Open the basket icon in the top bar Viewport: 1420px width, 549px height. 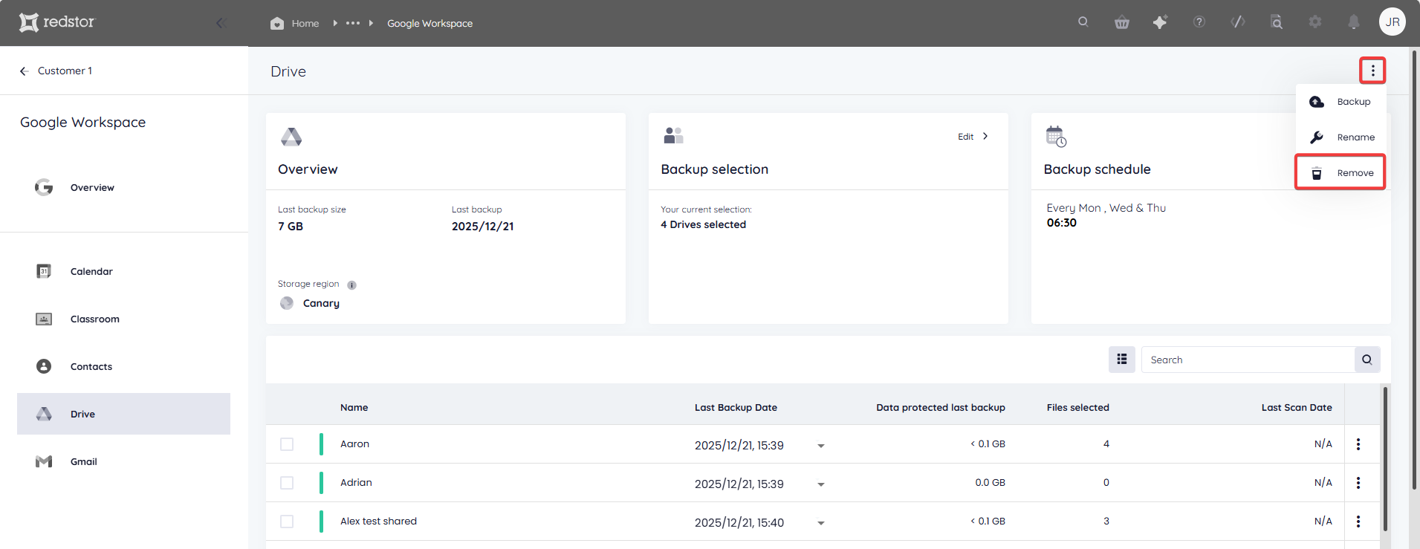coord(1122,22)
